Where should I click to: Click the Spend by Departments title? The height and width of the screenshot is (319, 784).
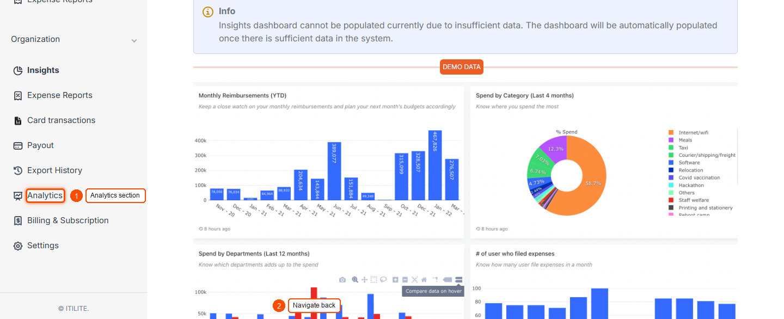[x=254, y=254]
